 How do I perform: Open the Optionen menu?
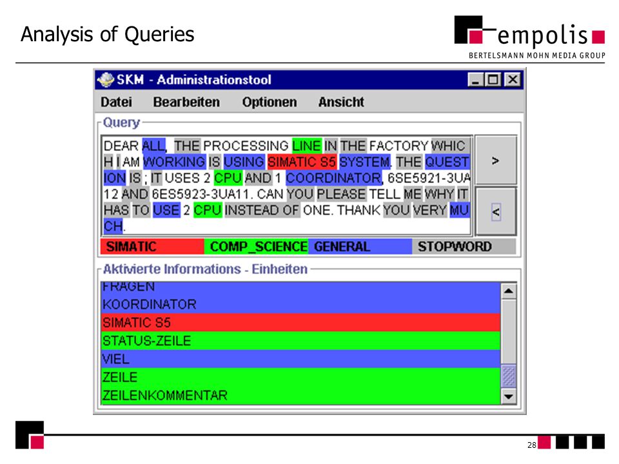[270, 102]
